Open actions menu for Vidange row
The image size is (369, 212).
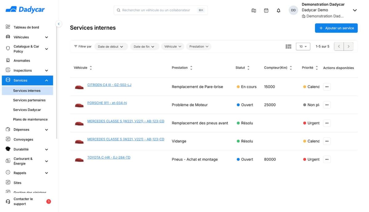[x=327, y=141]
